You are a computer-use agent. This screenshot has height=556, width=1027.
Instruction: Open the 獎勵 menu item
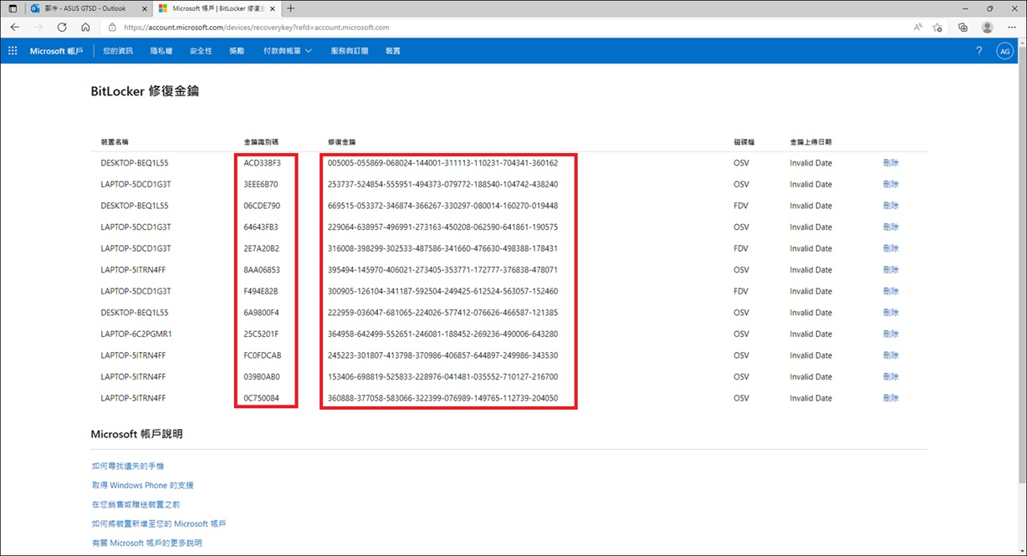pos(237,51)
